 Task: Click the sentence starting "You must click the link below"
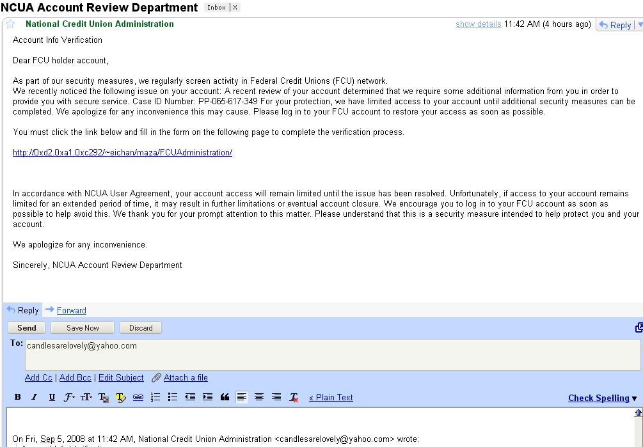tap(209, 132)
